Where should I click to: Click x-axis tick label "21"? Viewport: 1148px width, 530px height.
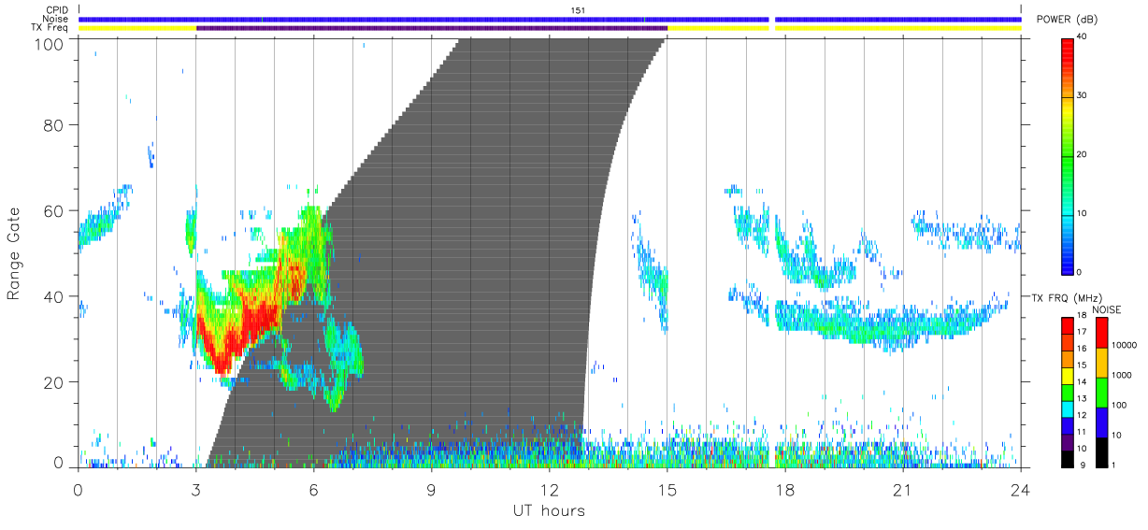[x=902, y=489]
